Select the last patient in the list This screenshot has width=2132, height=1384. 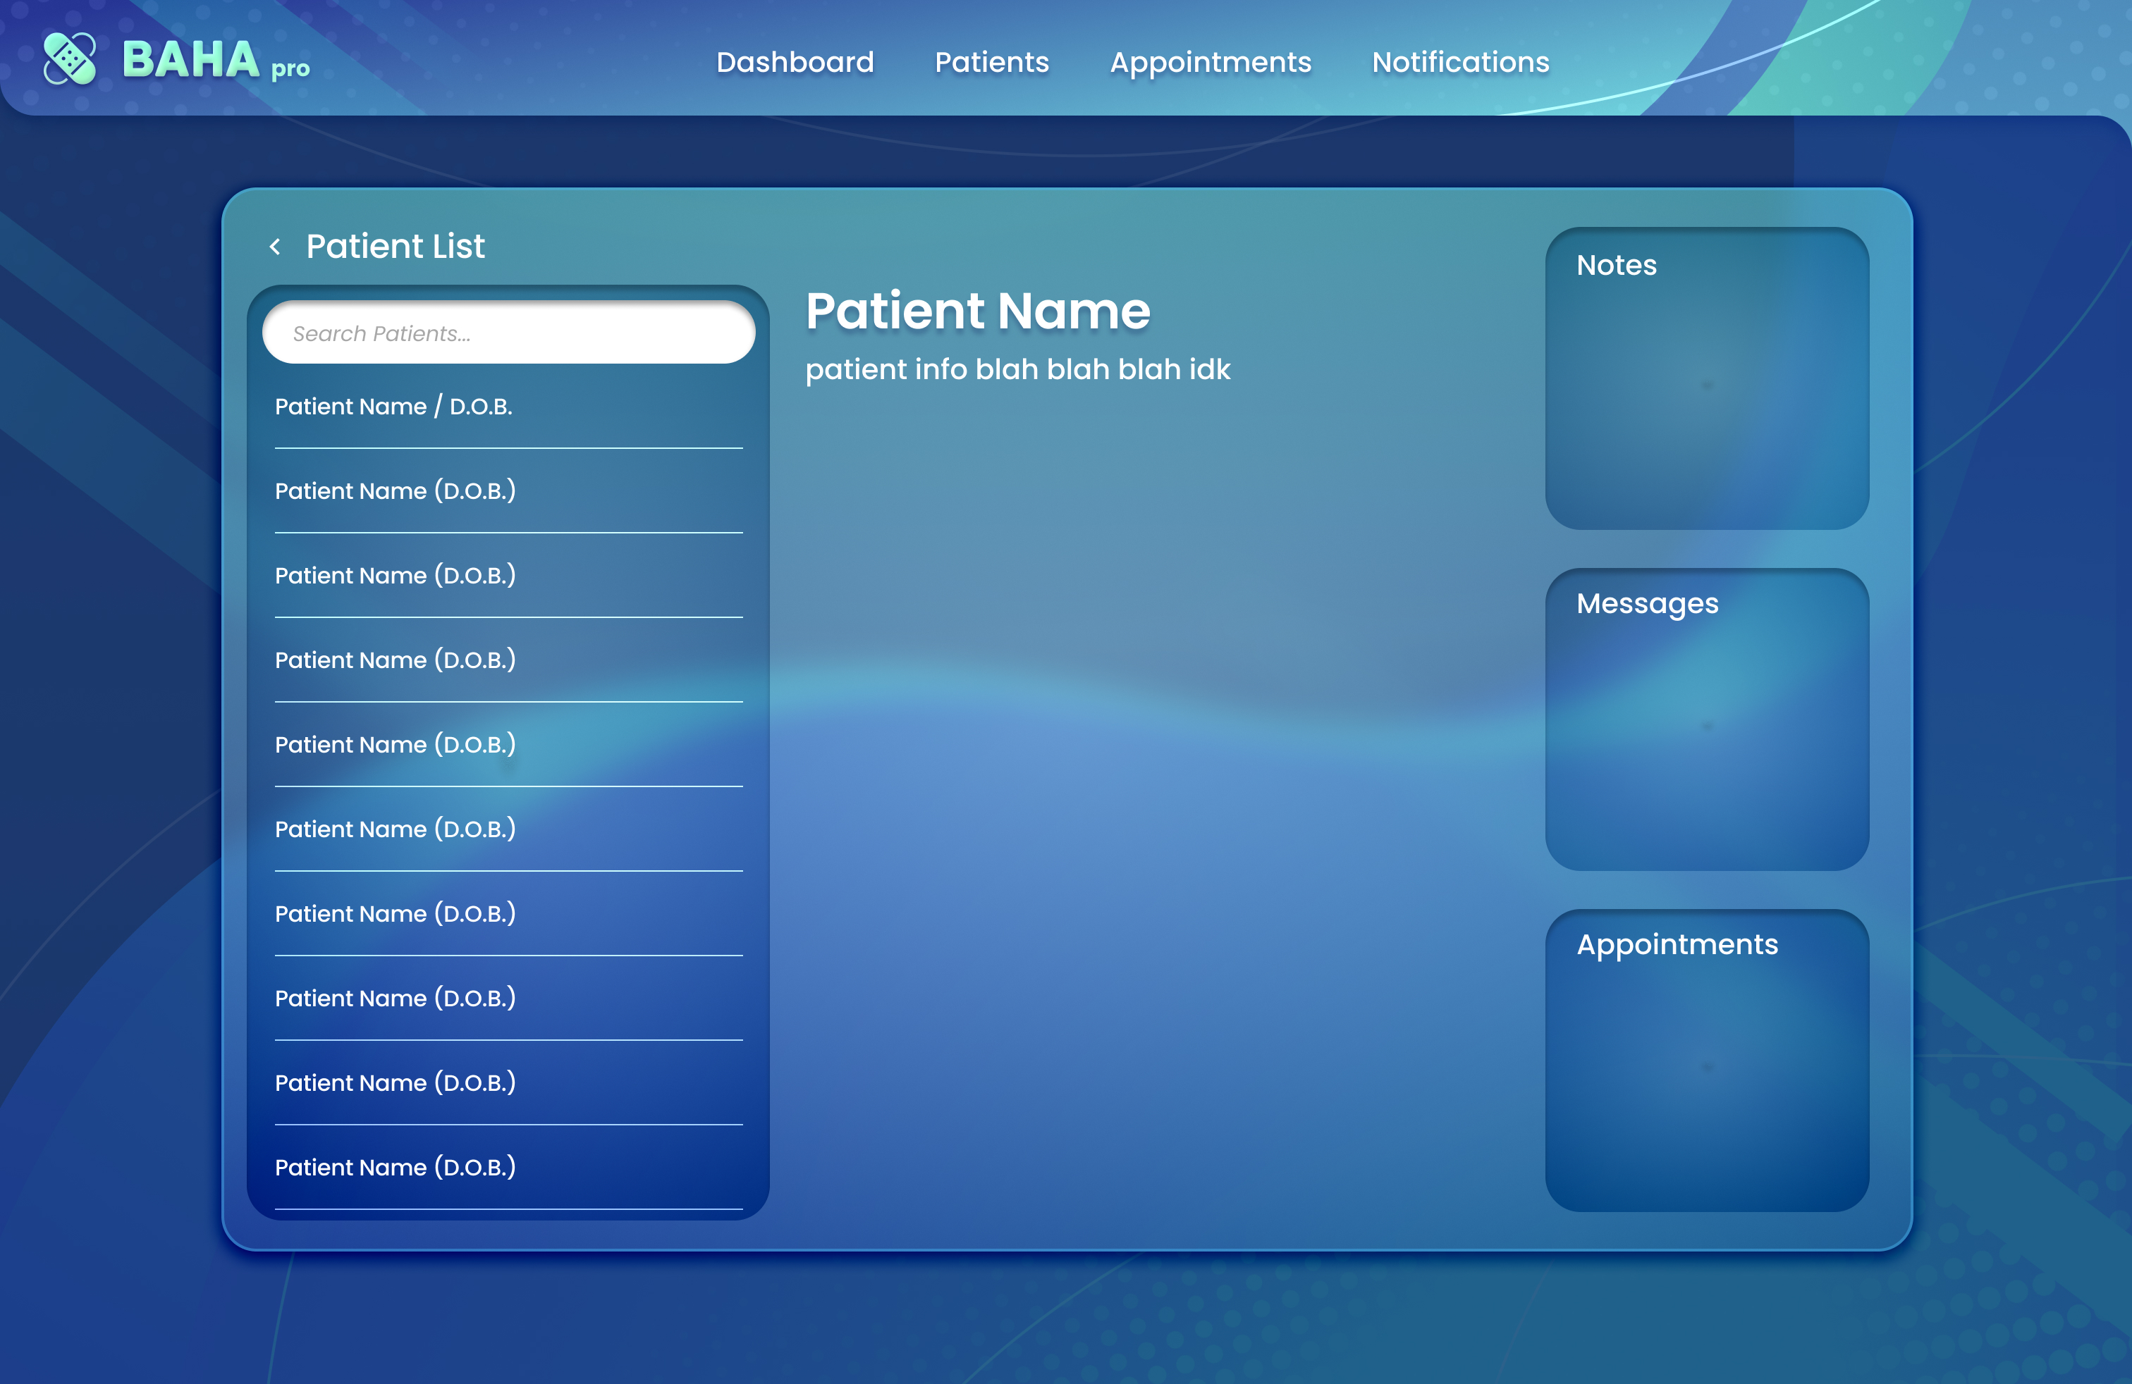pos(395,1168)
